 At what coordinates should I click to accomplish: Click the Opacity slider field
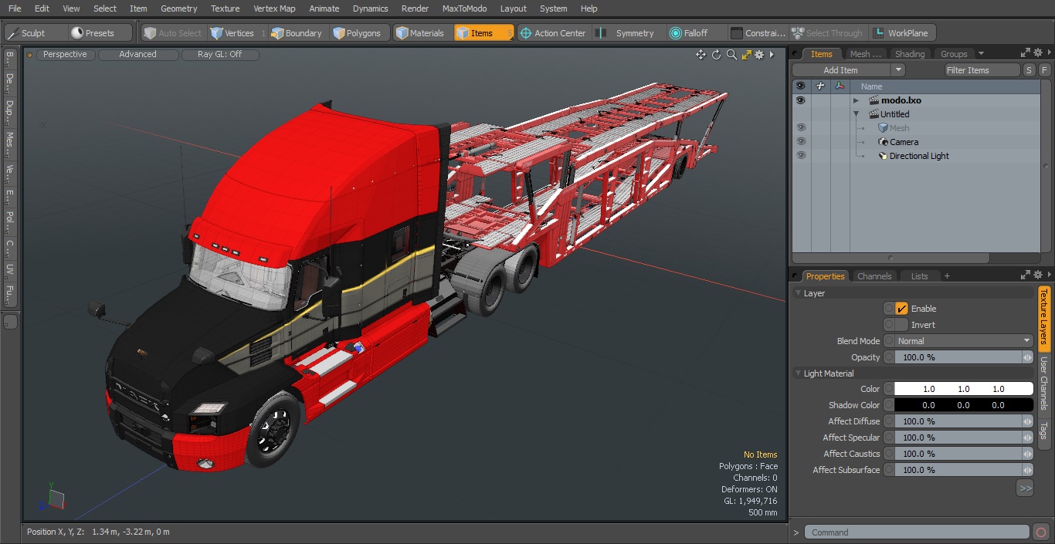click(x=958, y=357)
